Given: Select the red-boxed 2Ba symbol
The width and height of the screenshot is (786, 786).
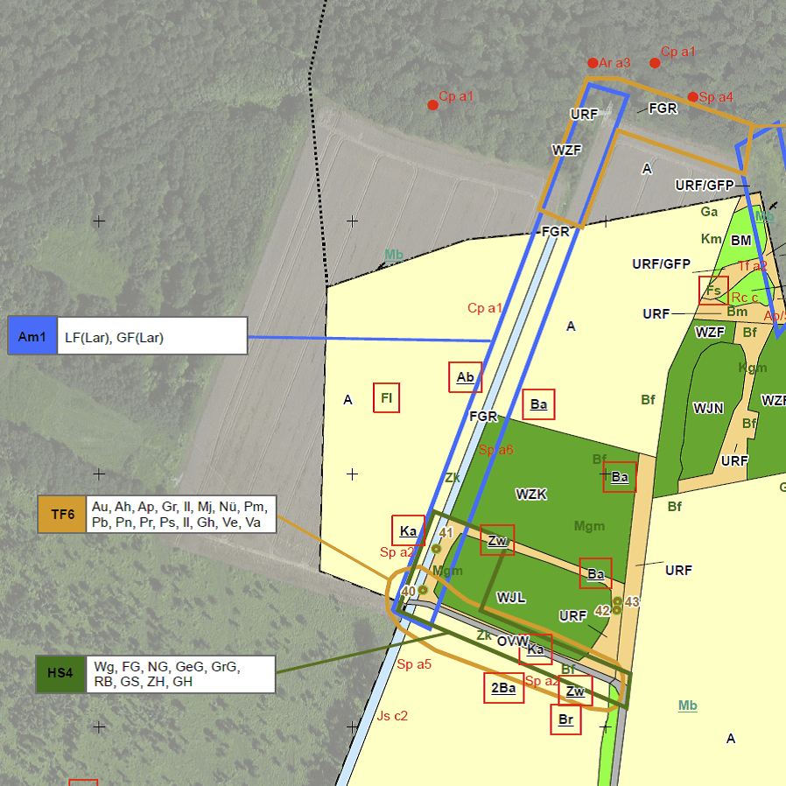Looking at the screenshot, I should pos(503,688).
